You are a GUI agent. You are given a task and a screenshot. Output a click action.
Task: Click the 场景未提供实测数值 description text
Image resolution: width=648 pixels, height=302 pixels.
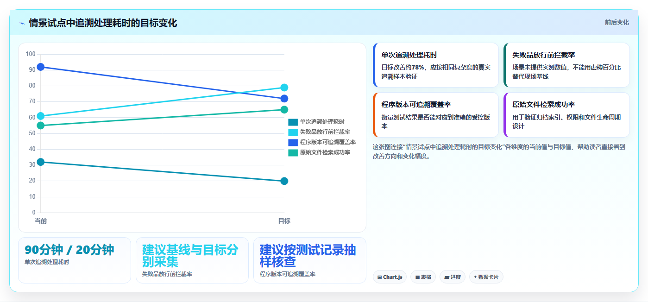(x=567, y=72)
